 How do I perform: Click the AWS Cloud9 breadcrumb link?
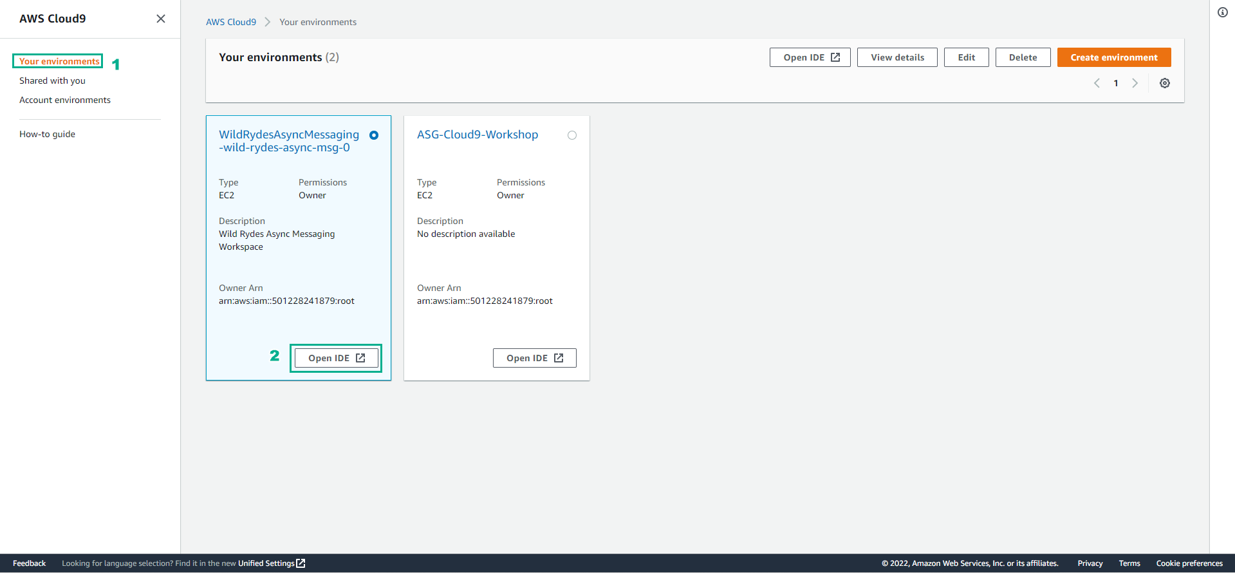click(231, 22)
